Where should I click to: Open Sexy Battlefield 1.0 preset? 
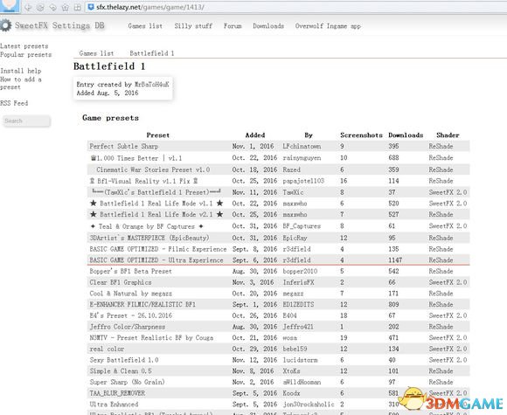(124, 360)
